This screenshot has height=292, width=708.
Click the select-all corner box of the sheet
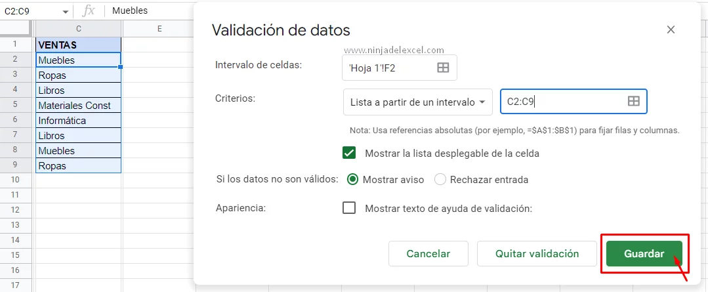pos(15,28)
